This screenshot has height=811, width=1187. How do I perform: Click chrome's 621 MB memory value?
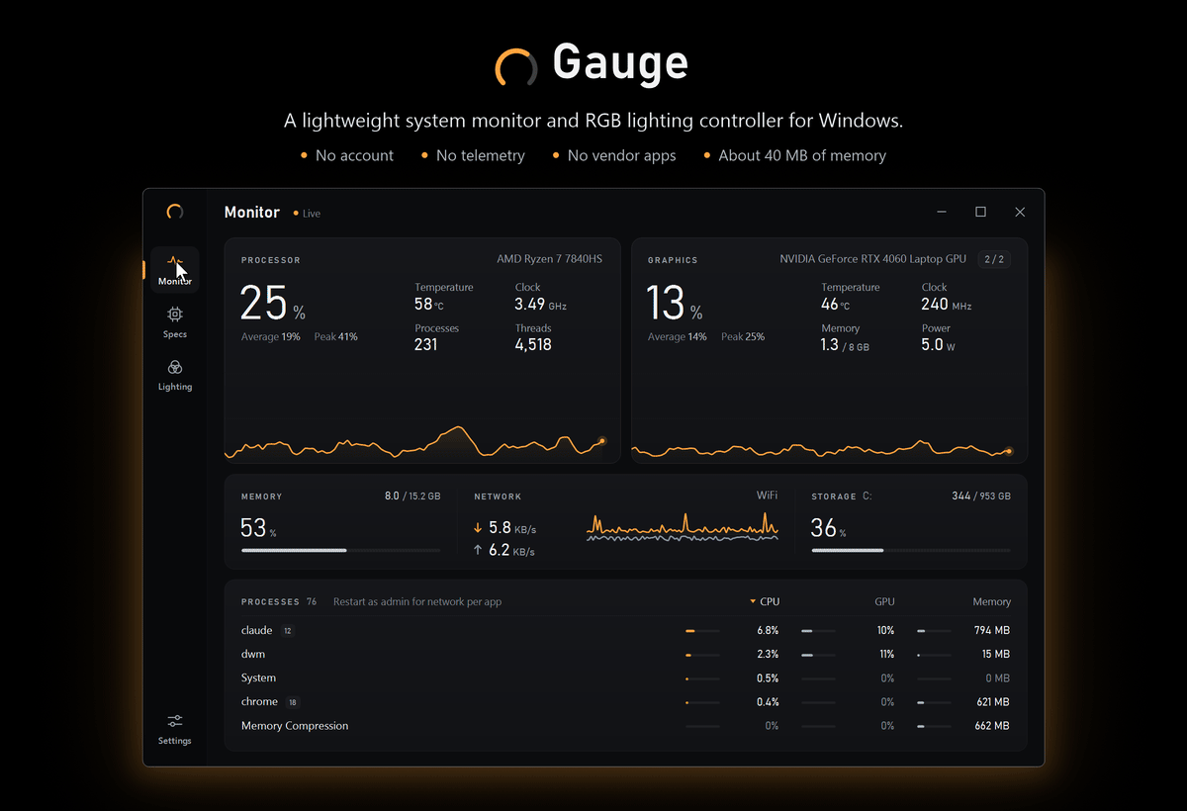tap(992, 702)
